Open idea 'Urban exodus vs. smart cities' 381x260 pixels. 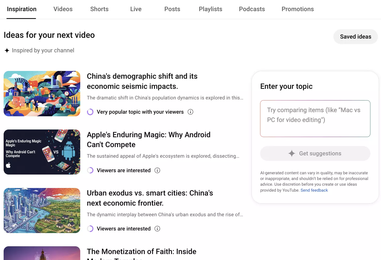(x=150, y=198)
